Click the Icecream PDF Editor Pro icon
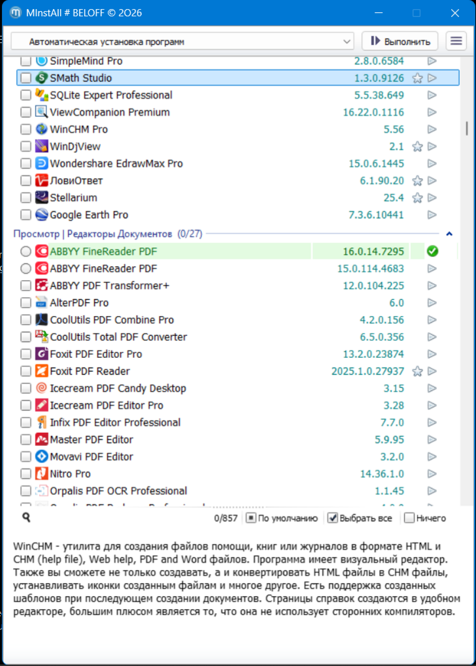Image resolution: width=476 pixels, height=666 pixels. (x=41, y=405)
